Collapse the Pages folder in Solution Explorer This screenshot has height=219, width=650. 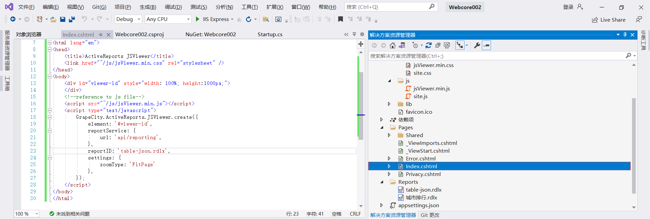tap(382, 128)
